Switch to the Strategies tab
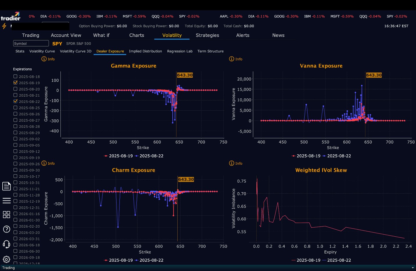The image size is (416, 271). [208, 35]
